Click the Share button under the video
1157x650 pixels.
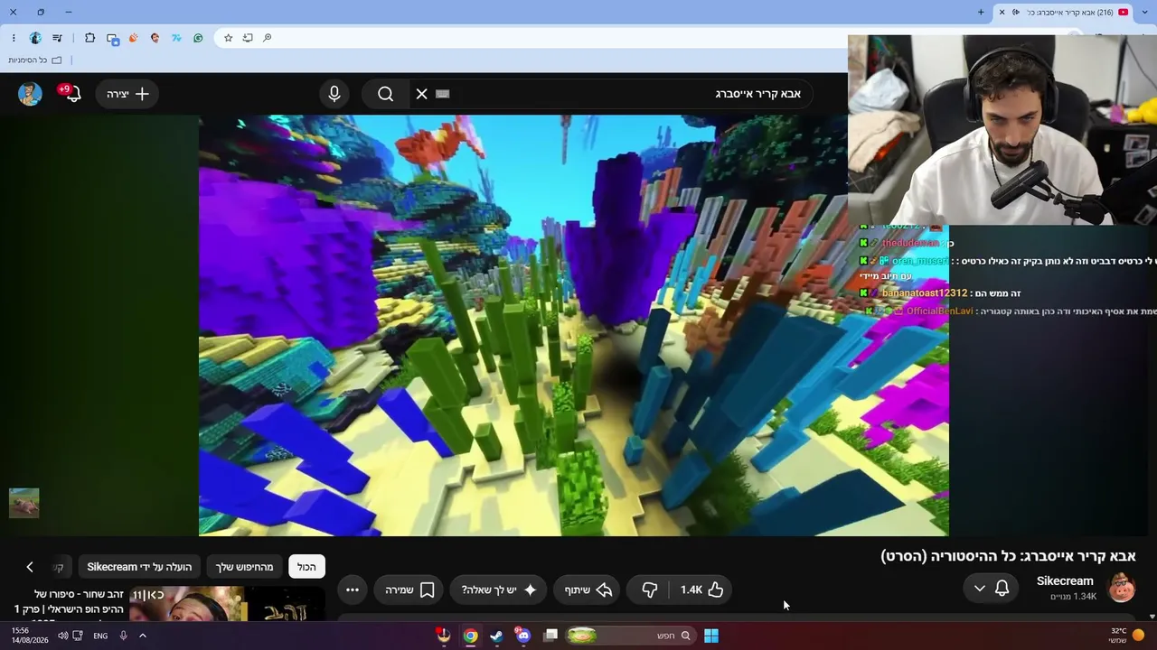[588, 590]
